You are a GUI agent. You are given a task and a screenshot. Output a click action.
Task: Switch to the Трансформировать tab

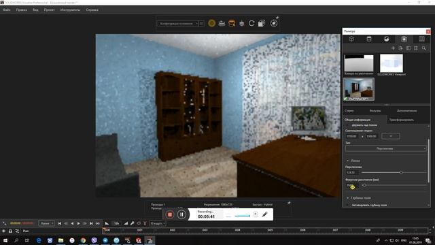coord(402,120)
